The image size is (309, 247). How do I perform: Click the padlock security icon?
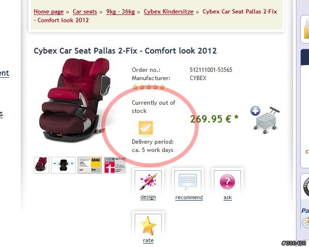[x=306, y=29]
